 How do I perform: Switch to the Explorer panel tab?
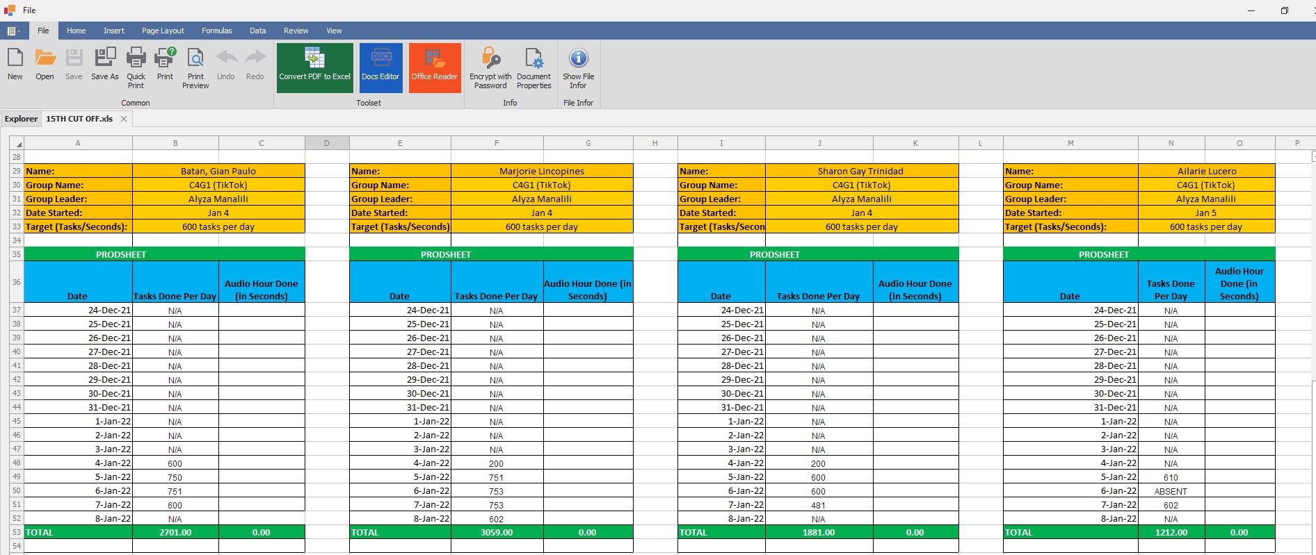21,119
